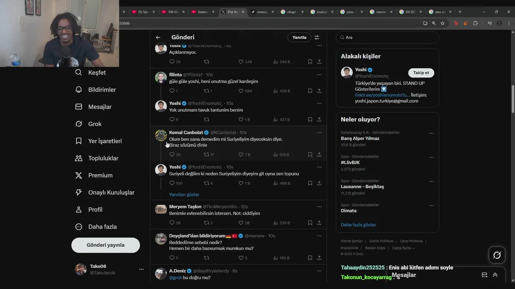This screenshot has width=515, height=289.
Task: Open Grok in the sidebar
Action: [x=88, y=124]
